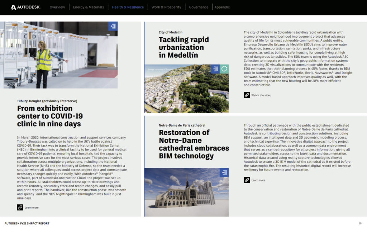The width and height of the screenshot is (367, 228).
Task: Open the Overview section
Action: [x=57, y=7]
